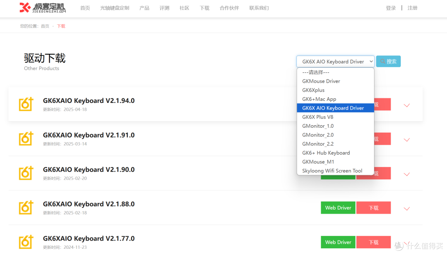Viewport: 447px width, 255px height.
Task: Click the 登录 login link
Action: coord(391,8)
